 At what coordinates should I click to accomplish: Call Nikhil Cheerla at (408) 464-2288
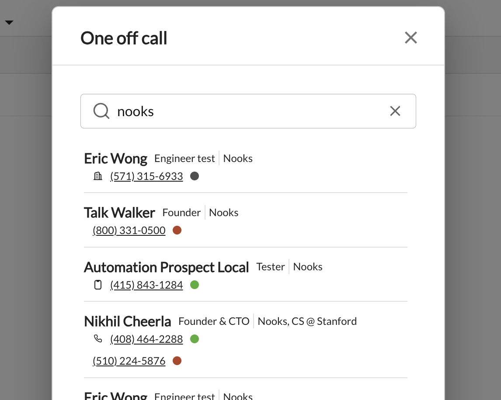click(x=146, y=339)
